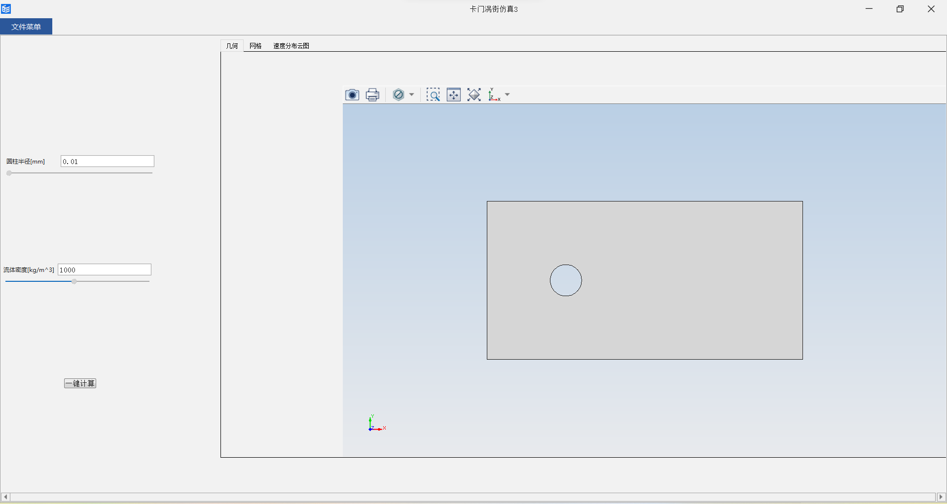This screenshot has width=947, height=504.
Task: Restore down the application window
Action: [900, 9]
